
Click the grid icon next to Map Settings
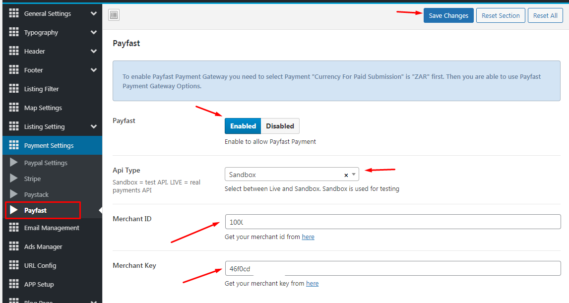point(14,108)
